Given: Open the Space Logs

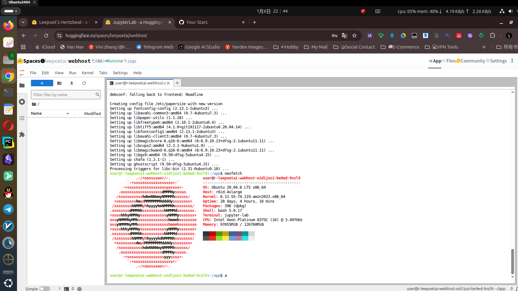Looking at the screenshot, I should (131, 61).
